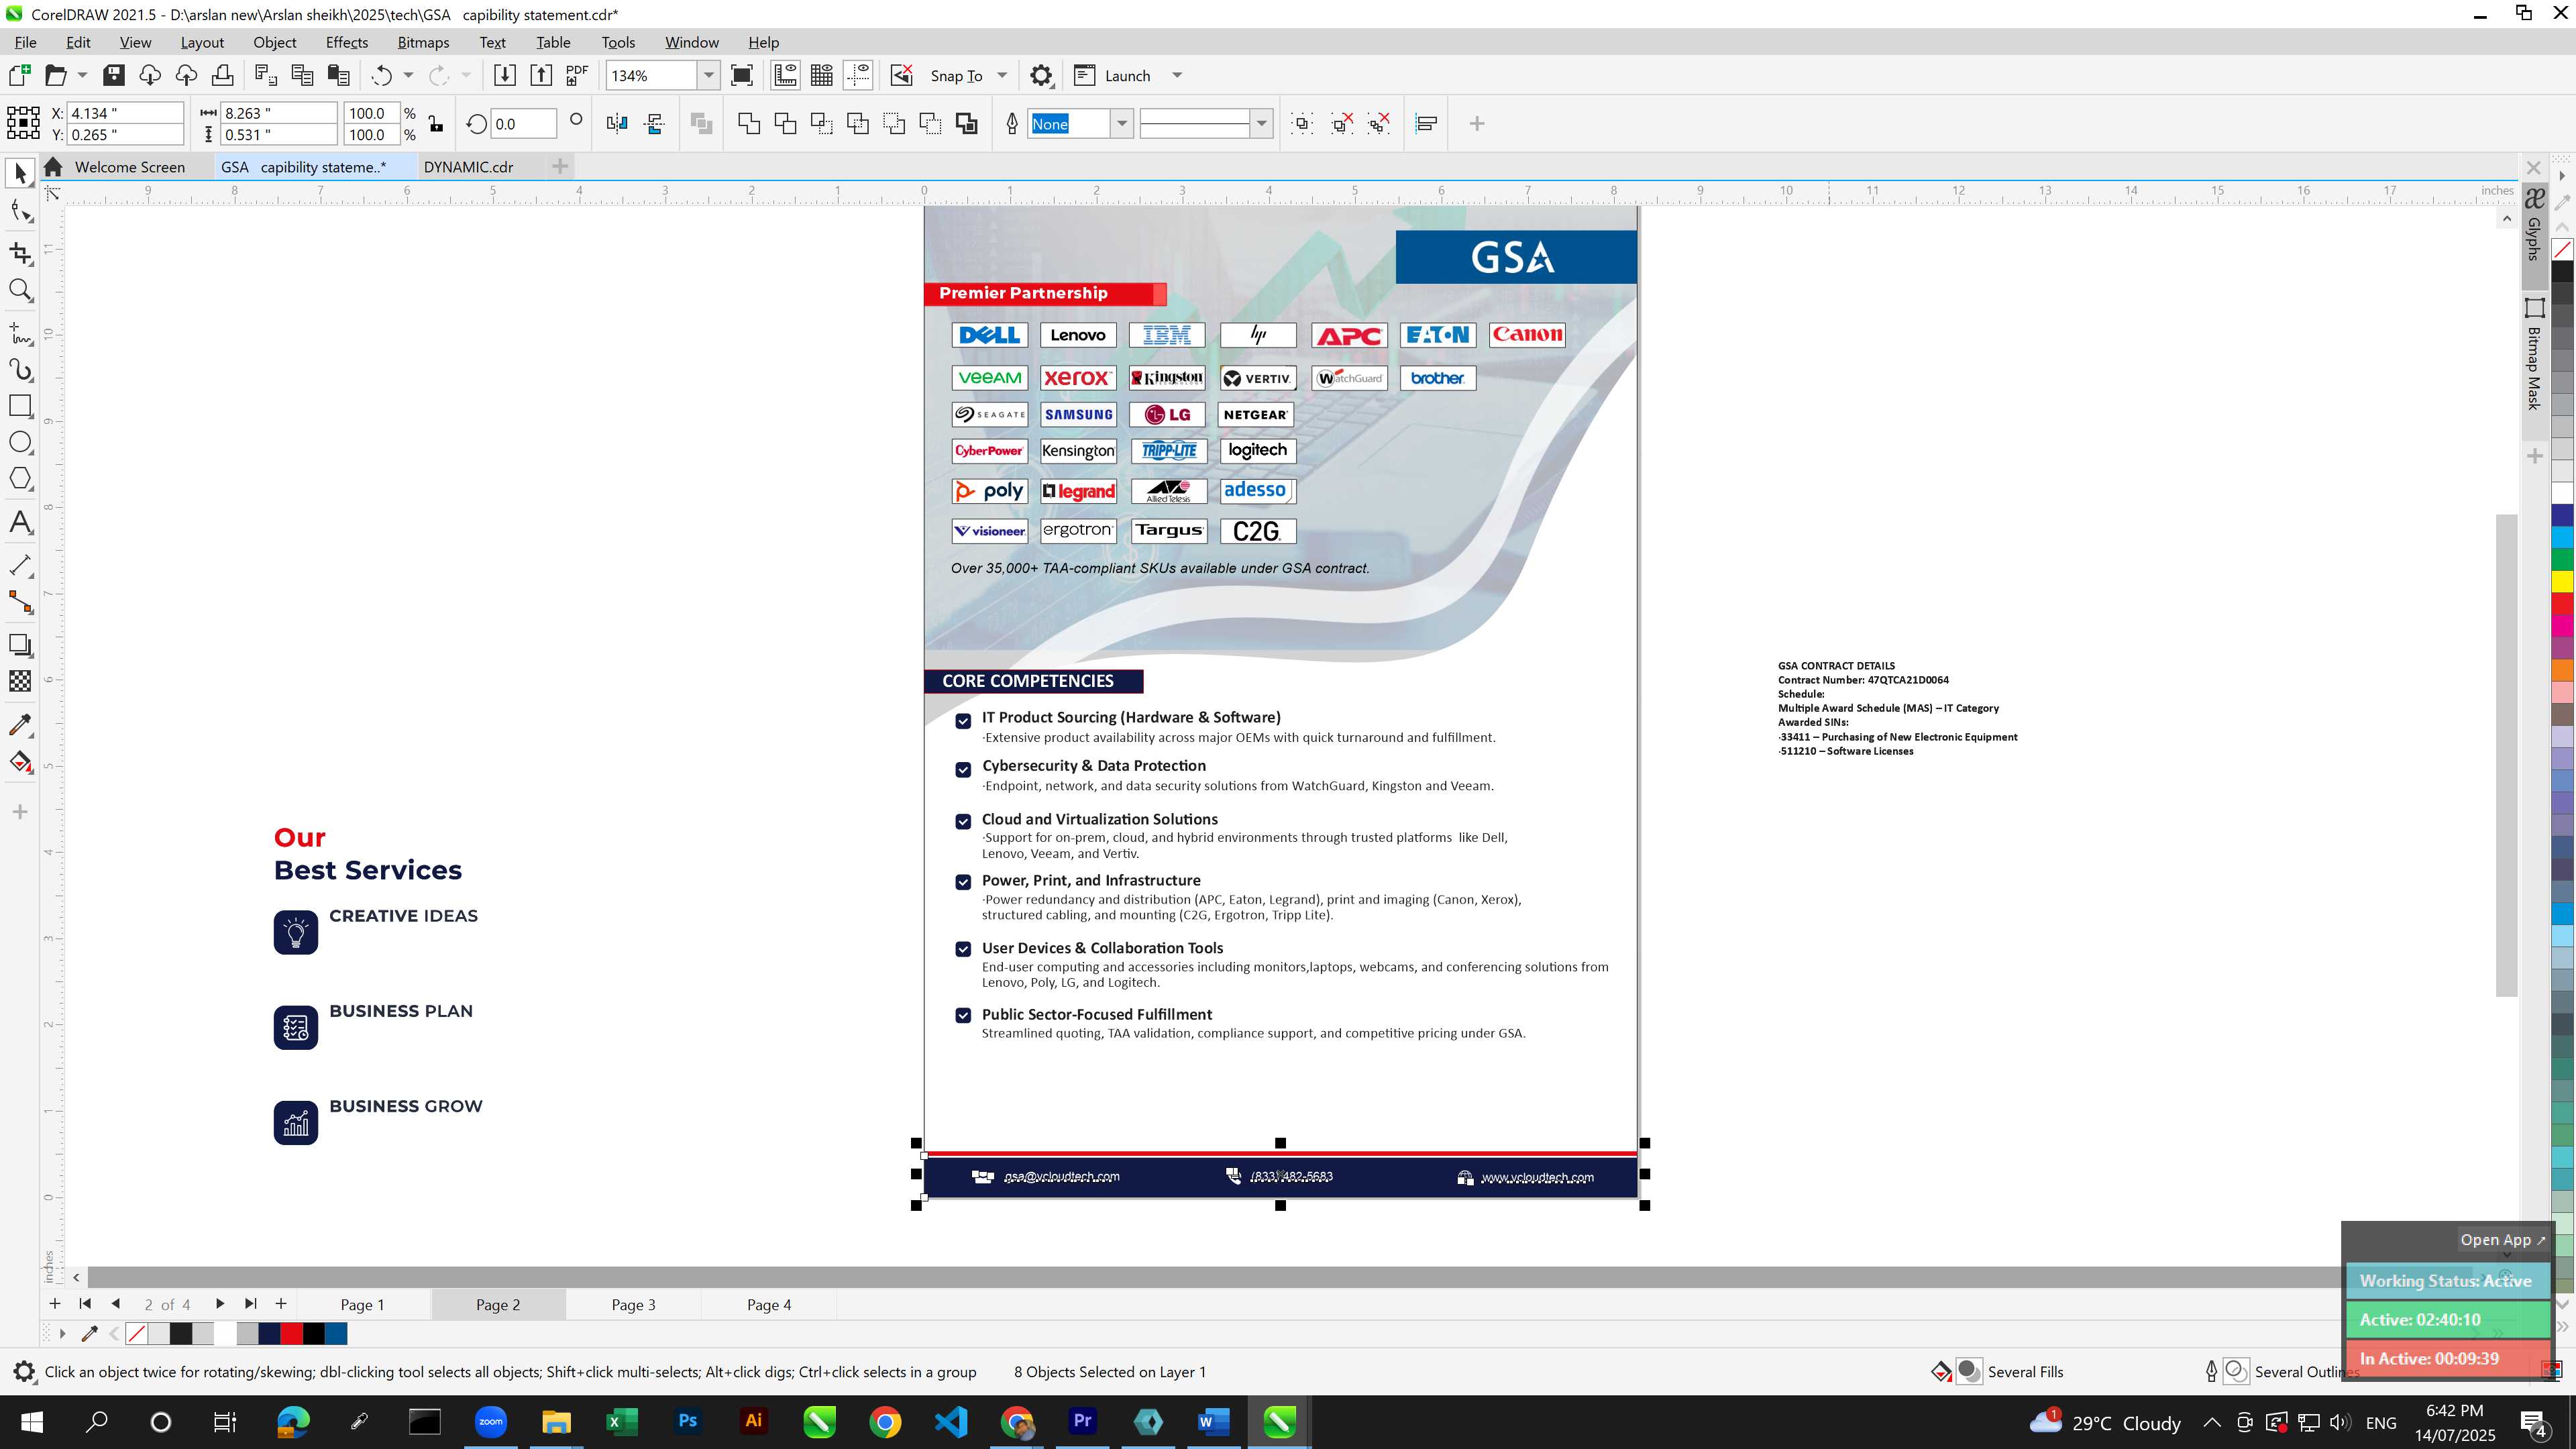
Task: Click the Save icon
Action: pos(114,75)
